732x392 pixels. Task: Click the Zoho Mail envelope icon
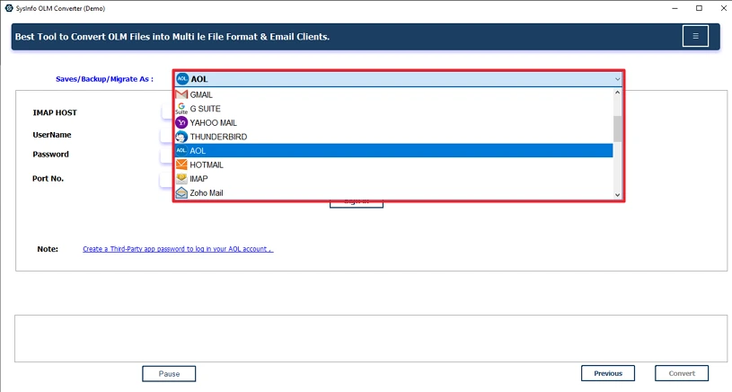click(x=181, y=192)
